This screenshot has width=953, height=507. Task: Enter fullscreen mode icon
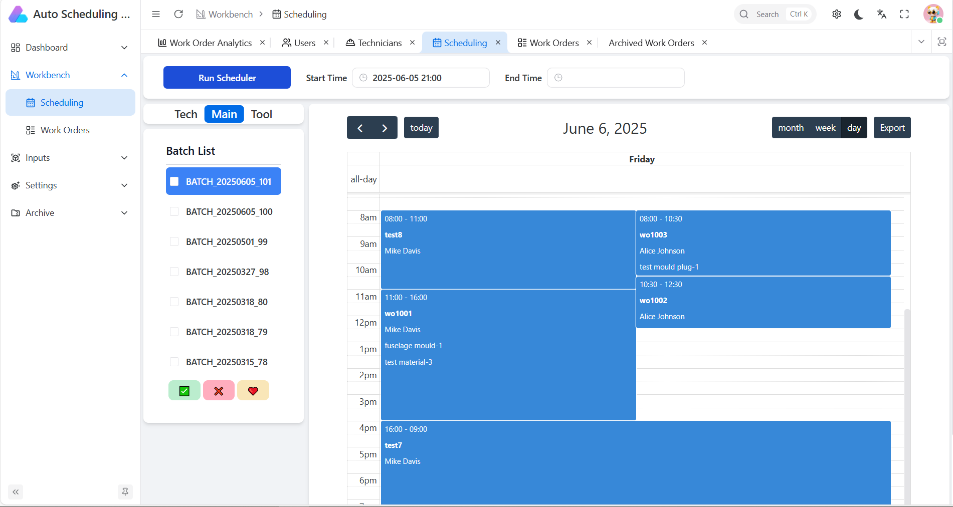pyautogui.click(x=904, y=14)
